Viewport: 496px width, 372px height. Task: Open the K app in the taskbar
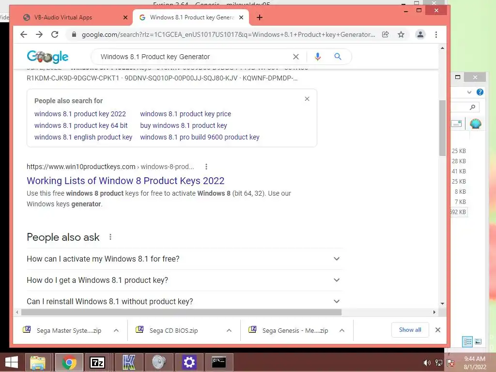(x=129, y=362)
